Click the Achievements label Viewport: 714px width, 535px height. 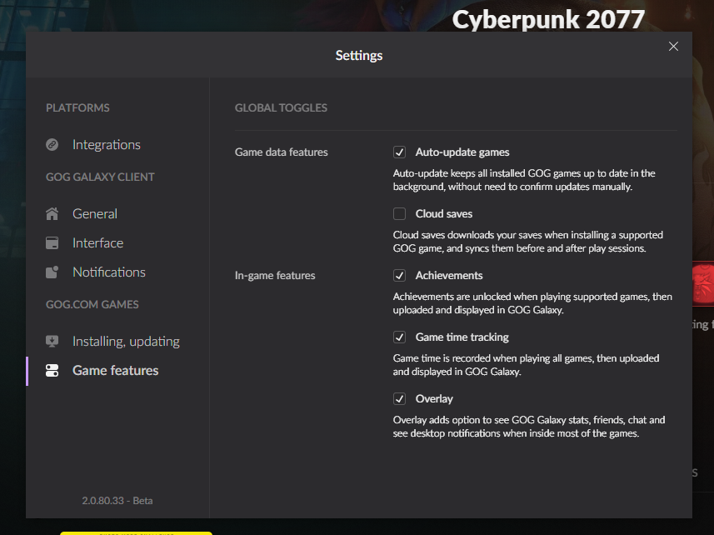coord(449,276)
